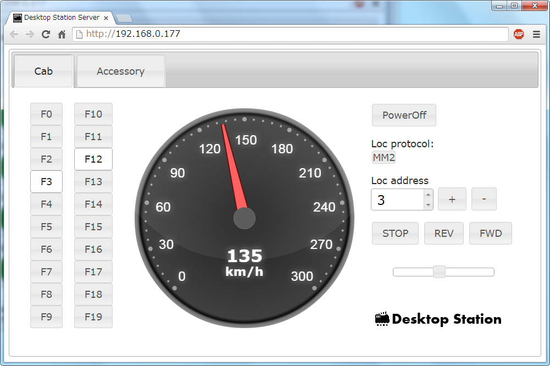The width and height of the screenshot is (550, 366).
Task: Toggle function F6
Action: point(46,249)
